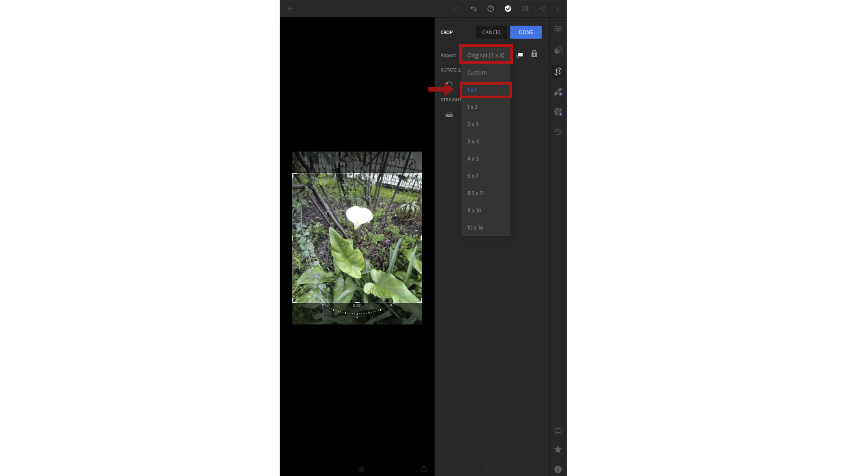Tap Android recent apps button

pyautogui.click(x=361, y=469)
